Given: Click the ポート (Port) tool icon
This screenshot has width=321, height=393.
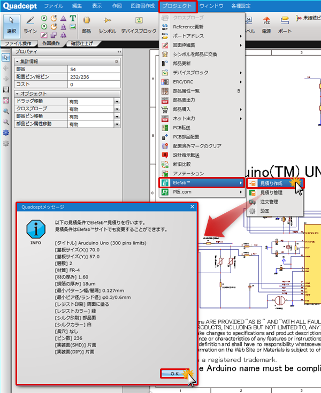Looking at the screenshot, I should [285, 25].
